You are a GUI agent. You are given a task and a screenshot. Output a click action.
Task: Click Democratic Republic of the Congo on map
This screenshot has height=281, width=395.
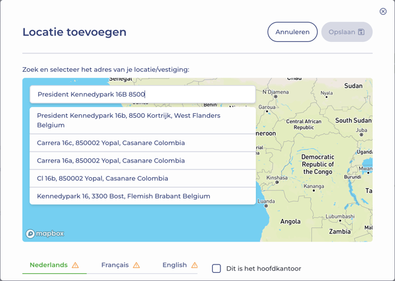[318, 164]
